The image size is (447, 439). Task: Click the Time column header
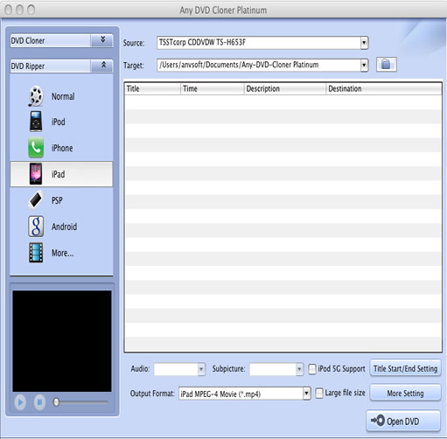[213, 88]
